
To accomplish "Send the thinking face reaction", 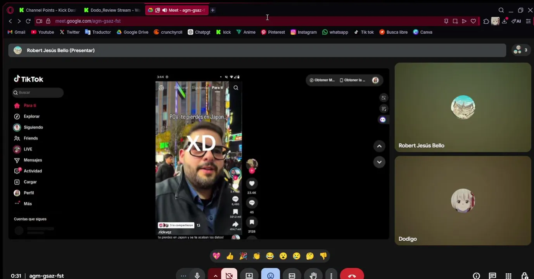I will click(x=309, y=256).
